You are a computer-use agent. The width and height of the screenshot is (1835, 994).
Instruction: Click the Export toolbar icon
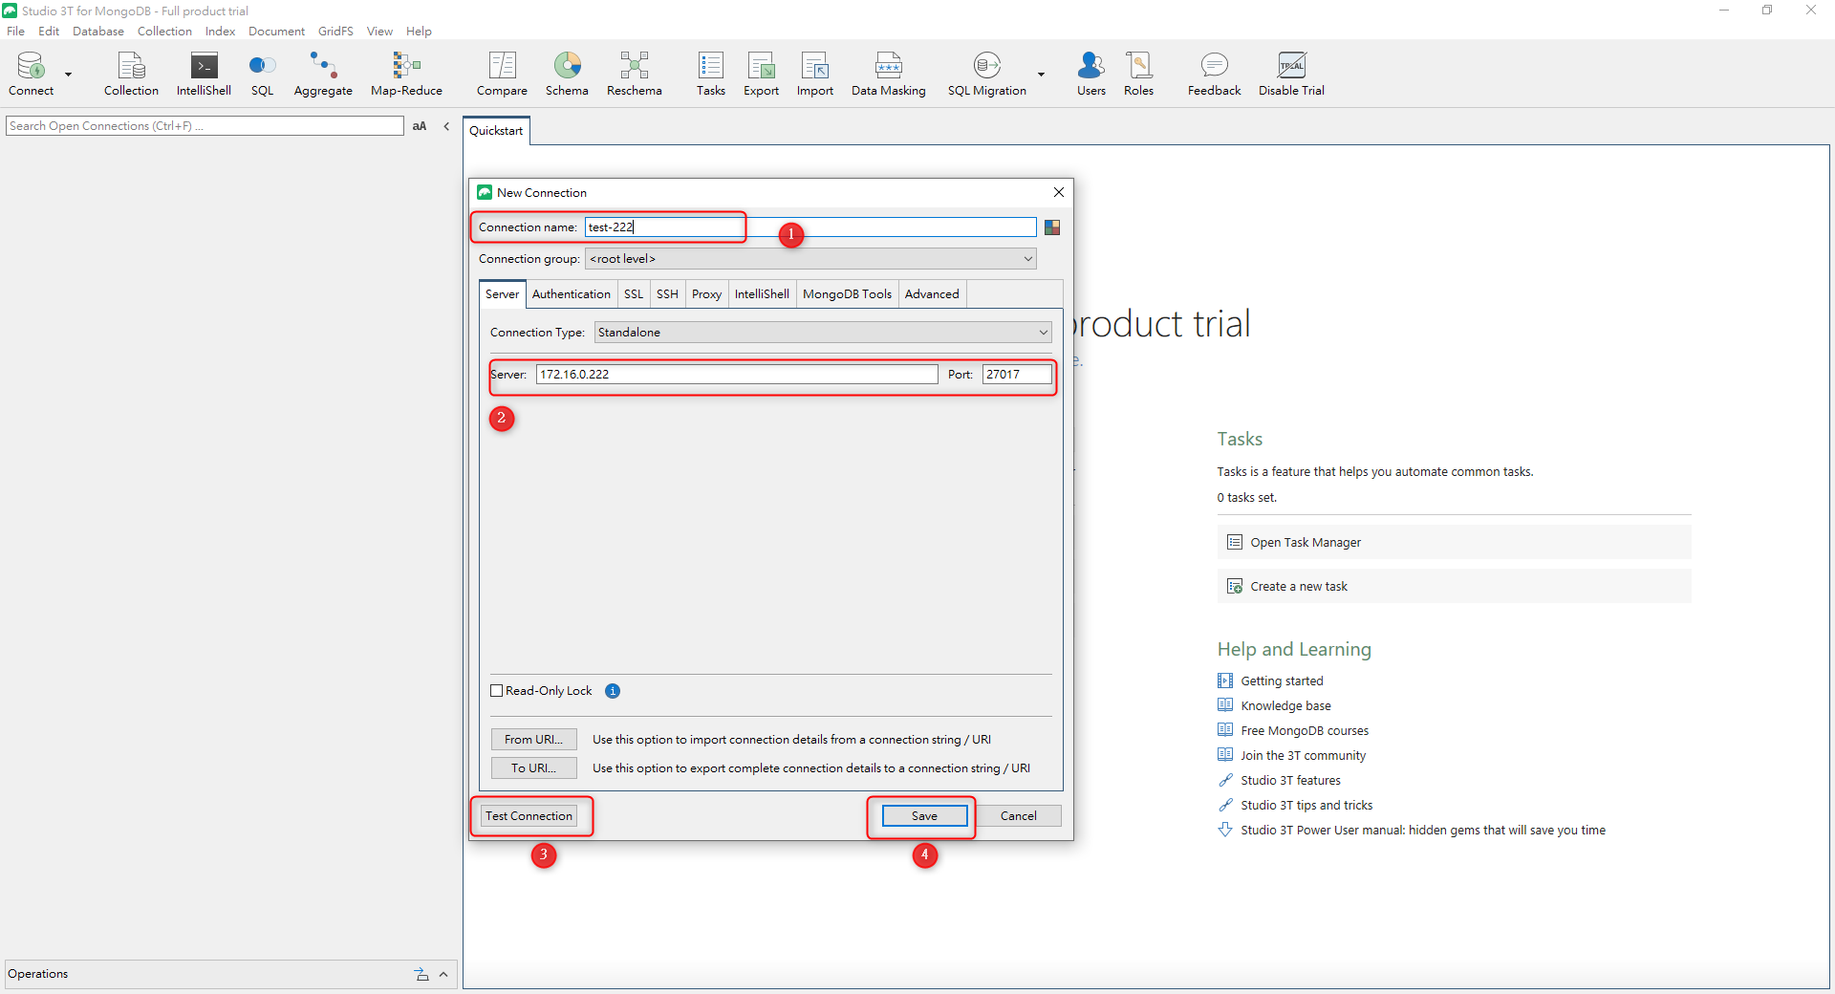(x=761, y=74)
